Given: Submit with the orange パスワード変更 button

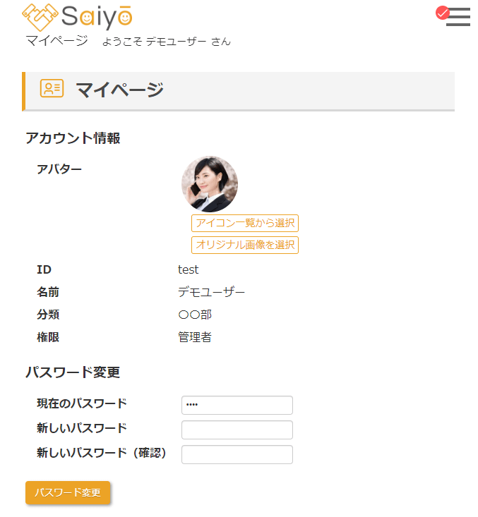Looking at the screenshot, I should (68, 492).
